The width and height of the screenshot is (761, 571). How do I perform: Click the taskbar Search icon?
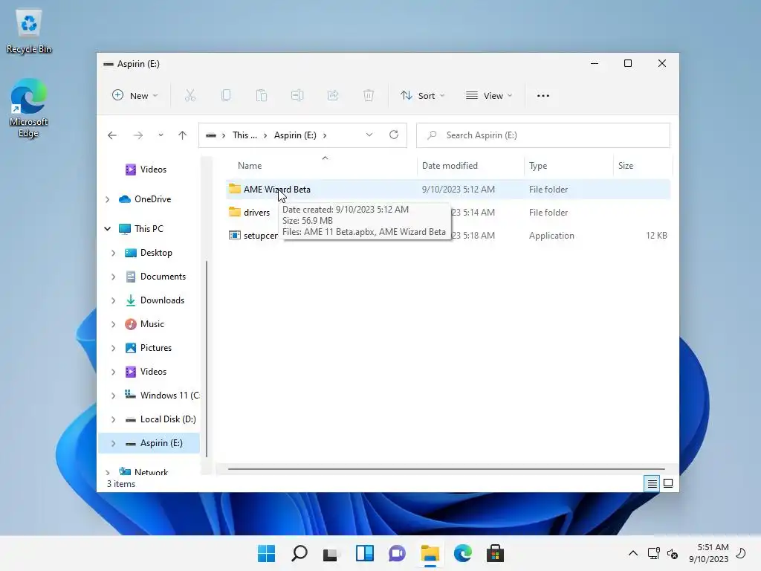299,553
